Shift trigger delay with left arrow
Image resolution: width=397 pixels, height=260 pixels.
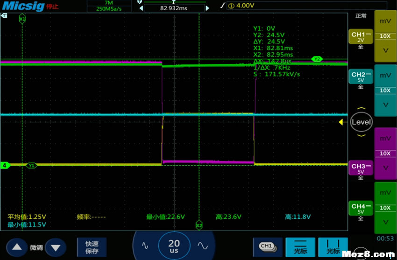tap(141, 8)
